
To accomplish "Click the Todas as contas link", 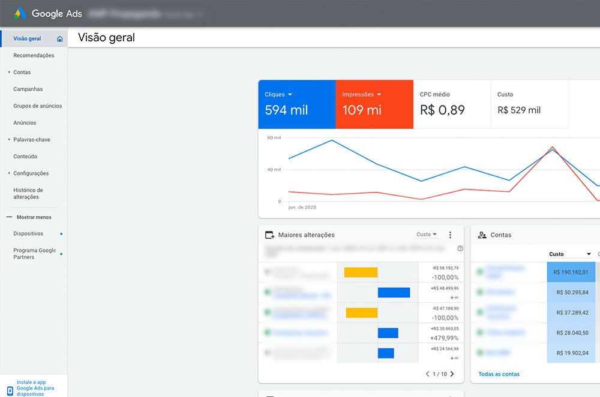I will 499,374.
